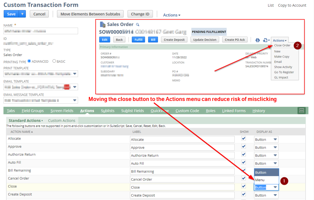Image resolution: width=314 pixels, height=200 pixels.
Task: Toggle the subtab layout icon at right
Action: (x=302, y=110)
